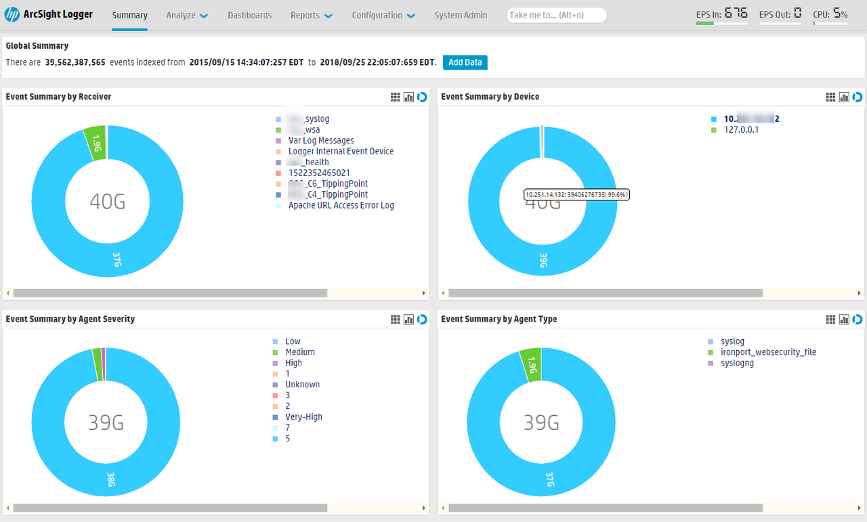
Task: Select Logger Internal Event Device legend entry
Action: point(341,152)
